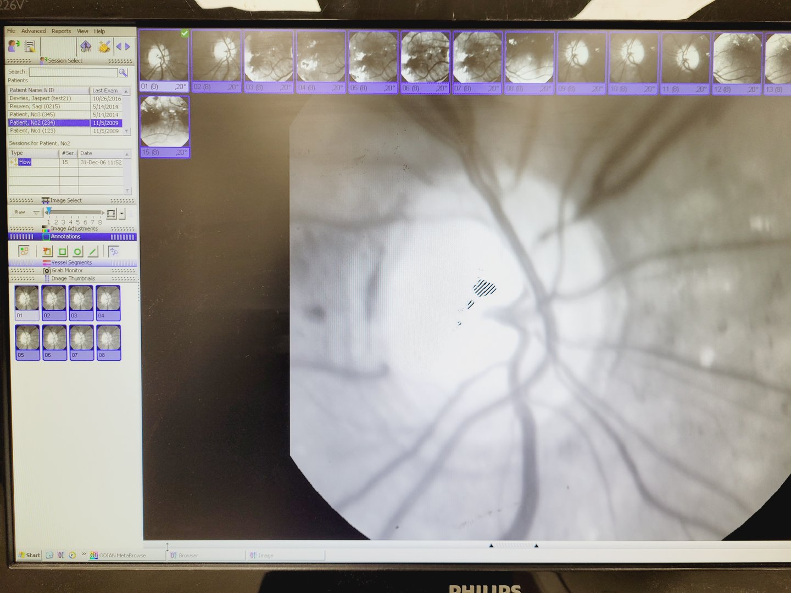Select series thumbnail 06 (8) in top strip
Viewport: 791px width, 593px height.
[x=425, y=62]
